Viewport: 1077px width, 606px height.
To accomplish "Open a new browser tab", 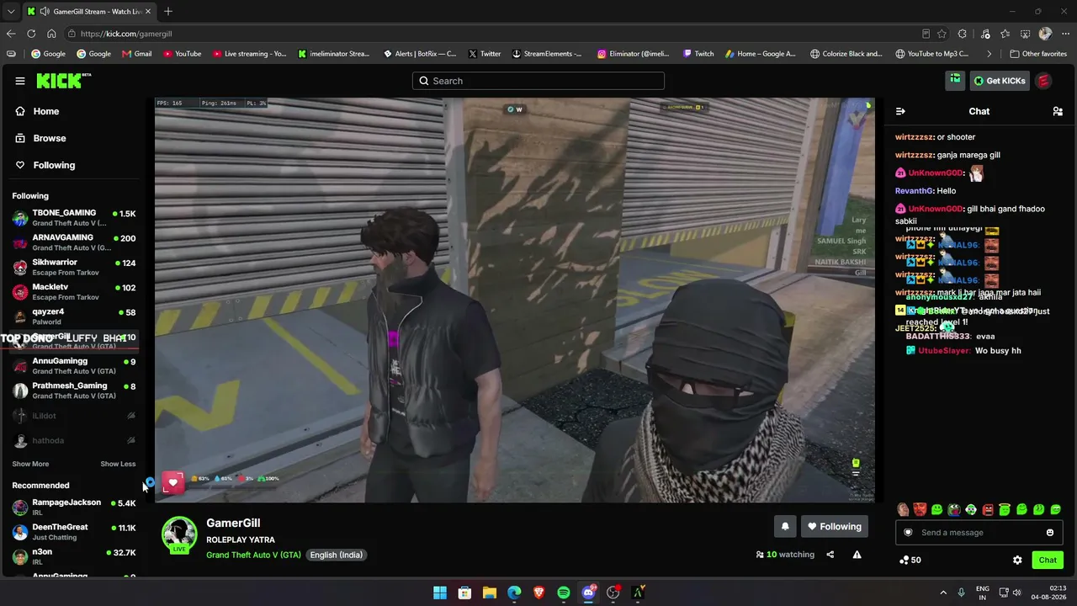I will coord(168,12).
